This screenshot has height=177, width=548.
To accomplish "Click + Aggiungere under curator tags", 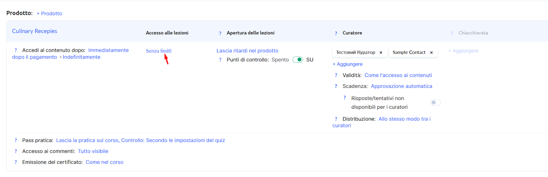I will pyautogui.click(x=348, y=64).
